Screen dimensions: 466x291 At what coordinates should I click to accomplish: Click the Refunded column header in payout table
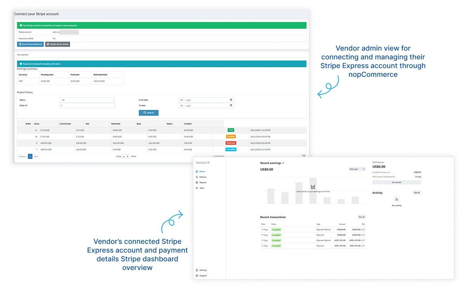tap(116, 124)
